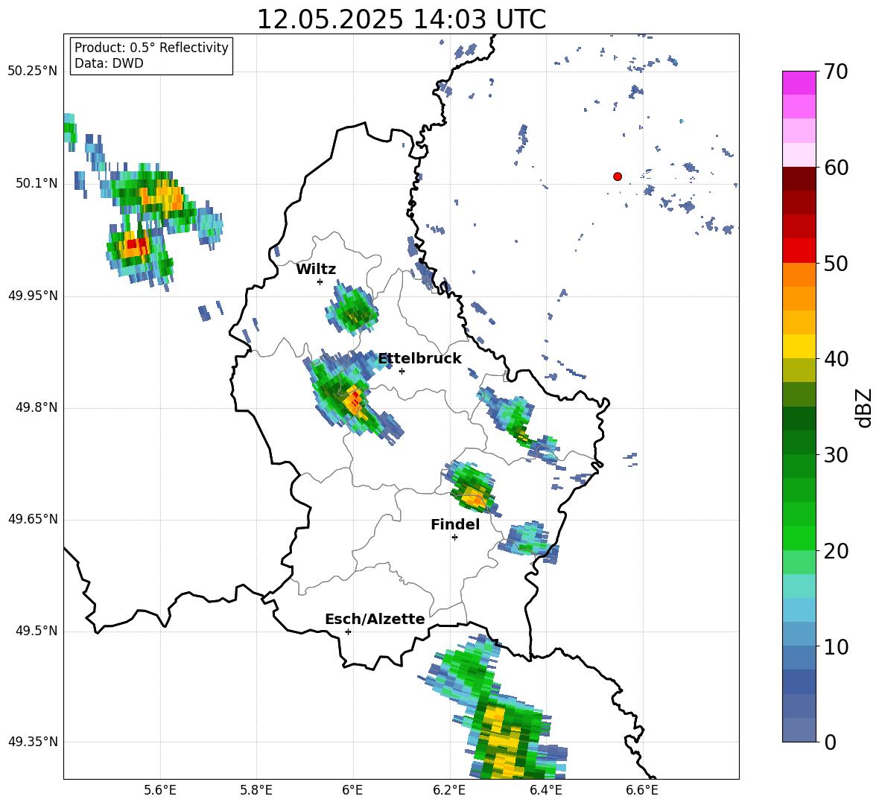Click the cross marker below Esch/Alzette
Screen dimensions: 882x805
pyautogui.click(x=348, y=631)
